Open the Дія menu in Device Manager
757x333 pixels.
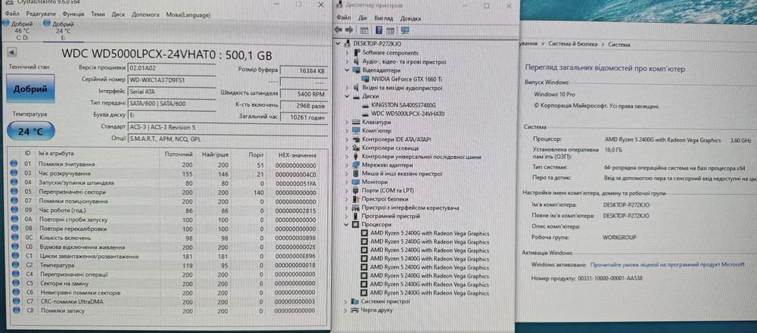pyautogui.click(x=363, y=18)
